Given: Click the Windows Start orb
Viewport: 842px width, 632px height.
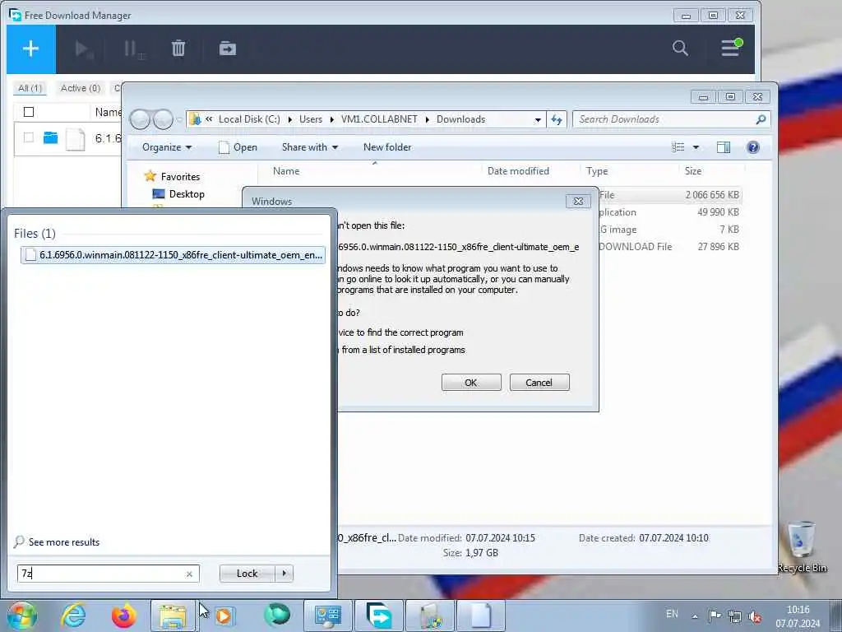Looking at the screenshot, I should pyautogui.click(x=21, y=616).
